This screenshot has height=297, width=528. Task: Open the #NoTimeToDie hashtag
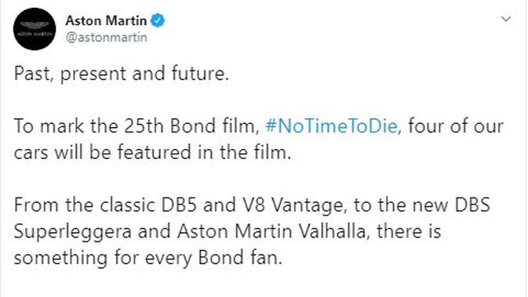331,126
